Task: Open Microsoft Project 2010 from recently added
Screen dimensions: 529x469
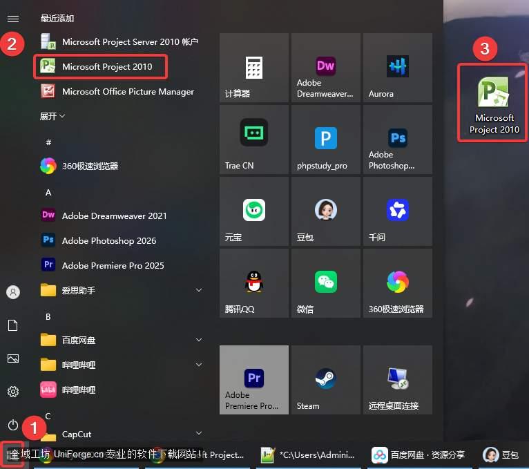Action: (x=100, y=66)
